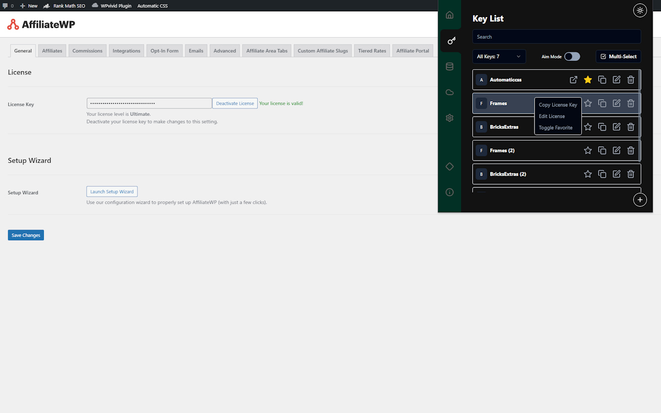Open Rank Math SEO admin bar menu
The image size is (661, 413).
(x=65, y=6)
